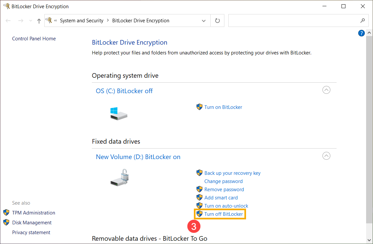This screenshot has width=373, height=244.
Task: Click the back arrow navigation icon
Action: pos(8,21)
